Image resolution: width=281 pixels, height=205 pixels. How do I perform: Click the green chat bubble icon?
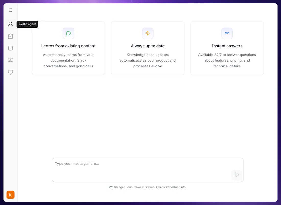pyautogui.click(x=68, y=33)
